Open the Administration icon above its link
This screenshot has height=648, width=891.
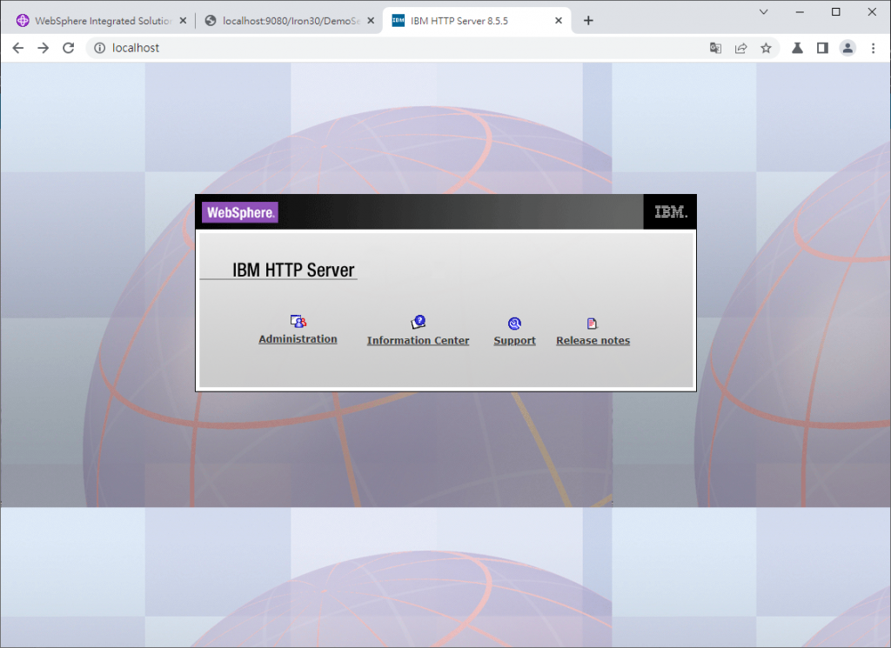[x=298, y=322]
